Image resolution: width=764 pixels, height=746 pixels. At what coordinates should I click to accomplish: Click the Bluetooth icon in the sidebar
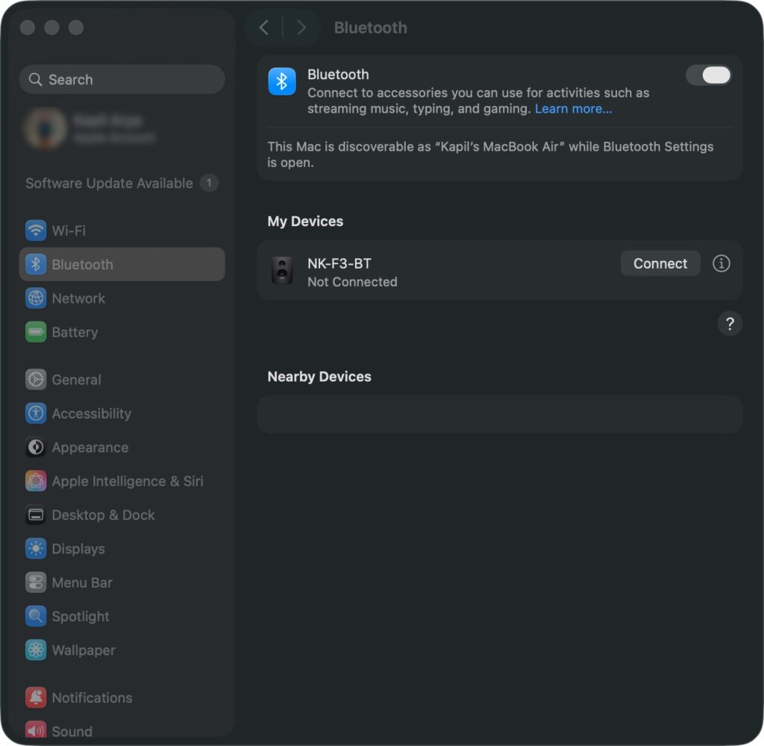click(x=36, y=264)
